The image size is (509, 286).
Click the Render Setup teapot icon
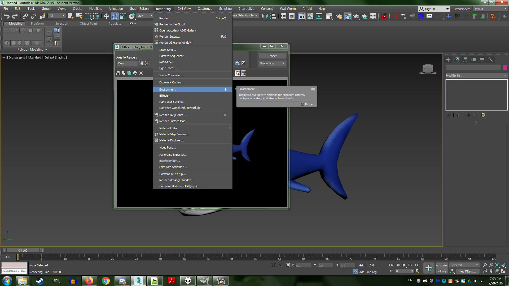[339, 16]
